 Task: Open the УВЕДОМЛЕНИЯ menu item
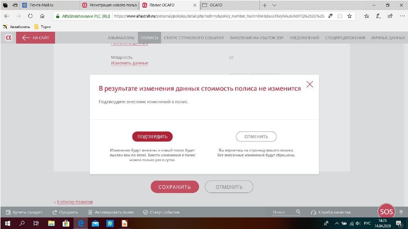(x=304, y=38)
